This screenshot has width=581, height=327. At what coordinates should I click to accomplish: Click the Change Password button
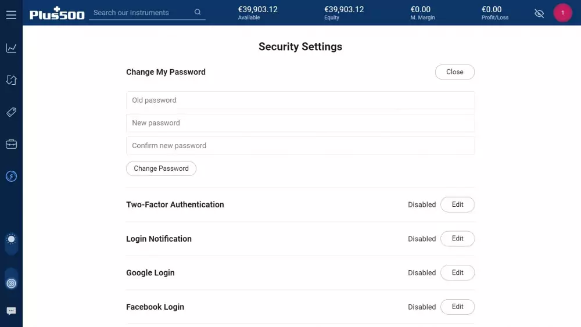tap(161, 168)
